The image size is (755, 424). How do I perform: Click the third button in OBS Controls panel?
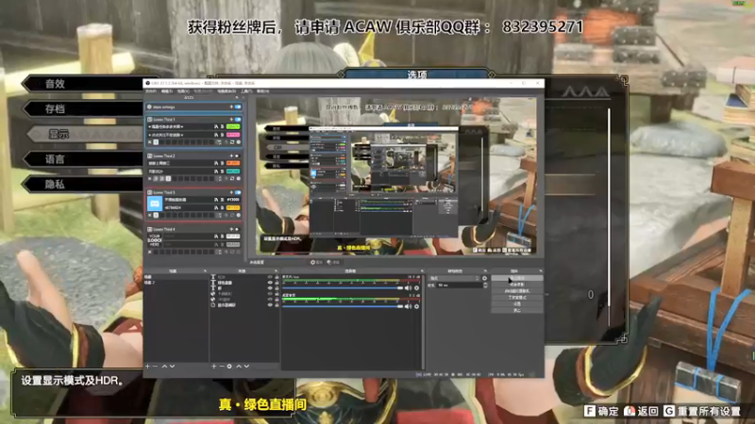(517, 291)
